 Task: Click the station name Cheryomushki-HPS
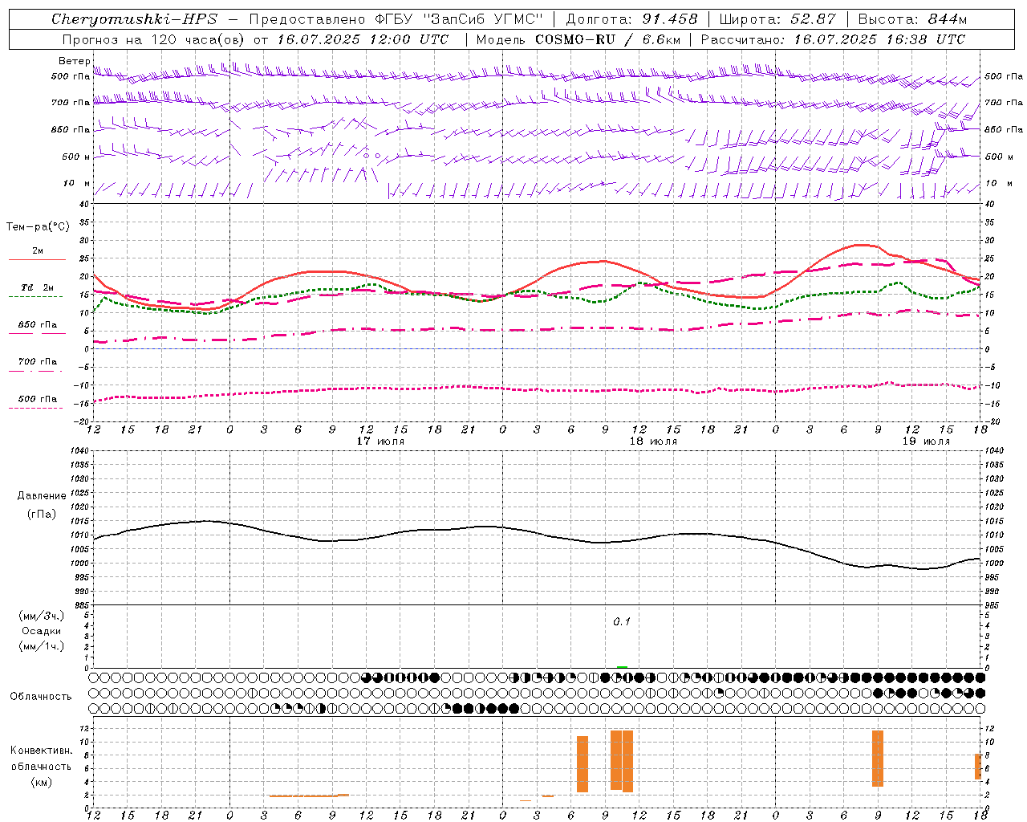pyautogui.click(x=134, y=19)
